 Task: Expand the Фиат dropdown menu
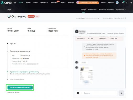(21, 3)
